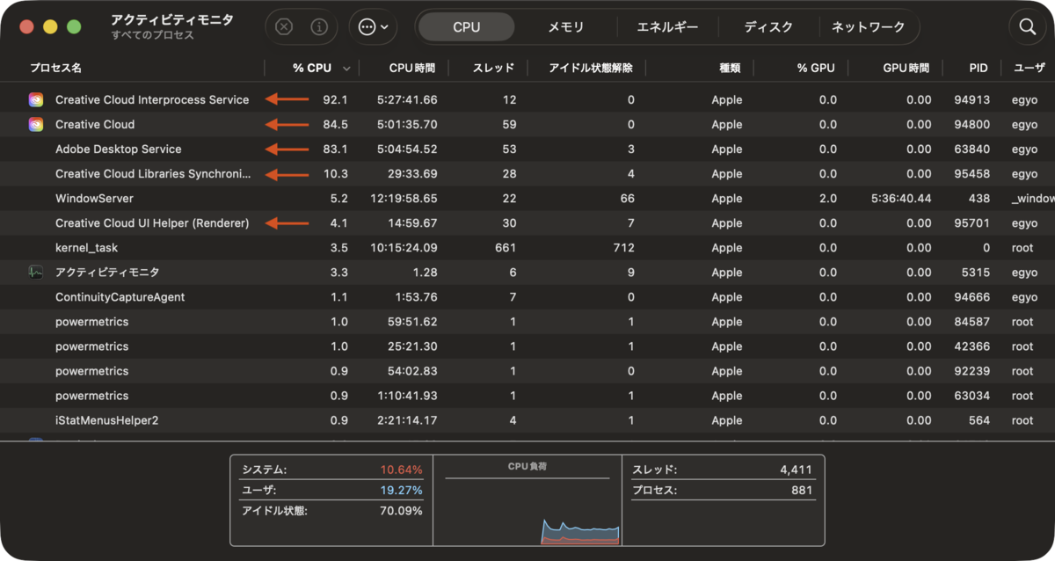Image resolution: width=1055 pixels, height=561 pixels.
Task: Click the スレッド 4,411 total
Action: [x=722, y=470]
